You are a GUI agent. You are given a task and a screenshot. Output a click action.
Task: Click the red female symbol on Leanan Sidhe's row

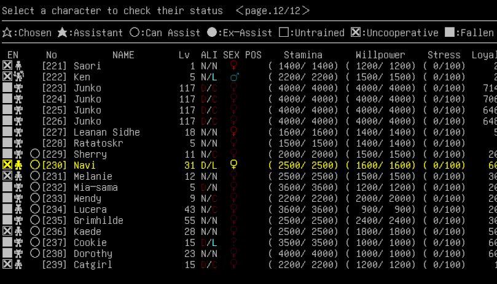click(233, 132)
